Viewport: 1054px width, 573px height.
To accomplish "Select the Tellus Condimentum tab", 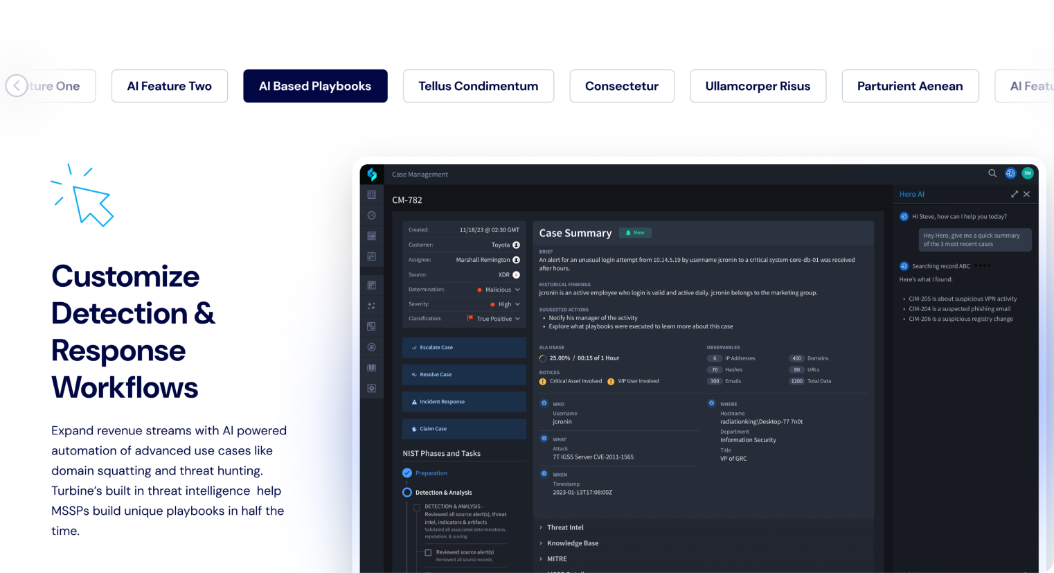I will pos(479,86).
